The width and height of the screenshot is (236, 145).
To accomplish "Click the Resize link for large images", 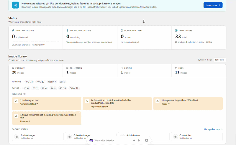I will pyautogui.click(x=165, y=104).
